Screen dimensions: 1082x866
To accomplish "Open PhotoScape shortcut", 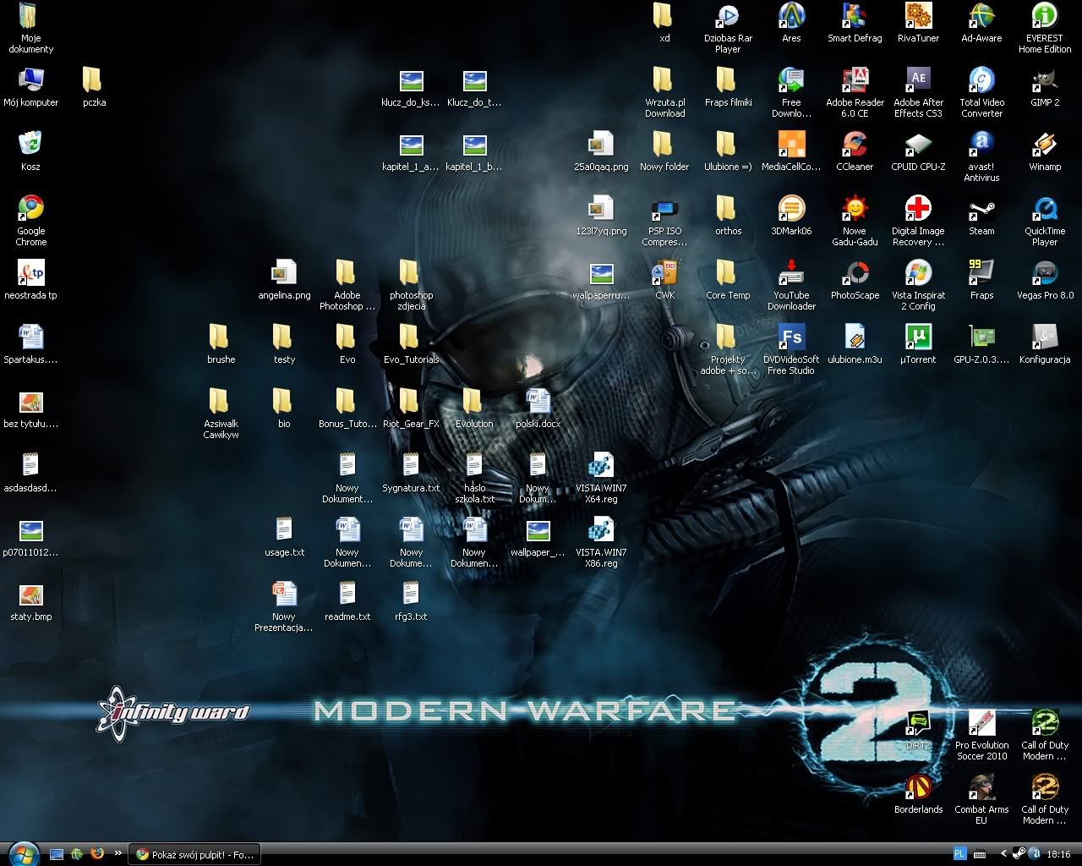I will pos(855,279).
